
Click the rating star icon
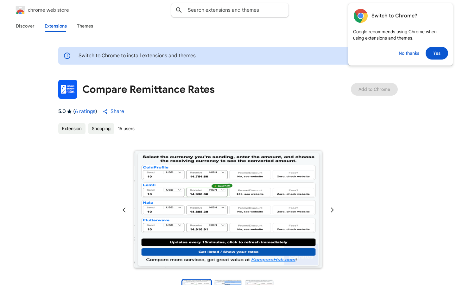69,111
